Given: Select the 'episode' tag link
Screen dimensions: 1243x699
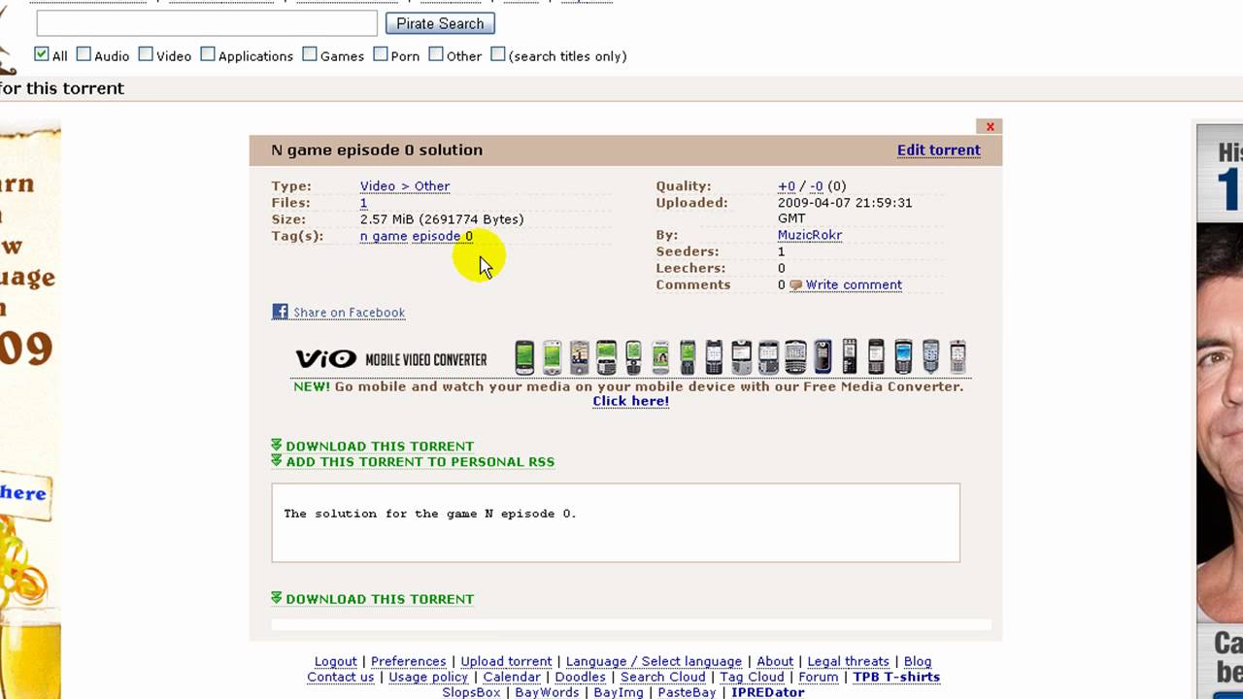Looking at the screenshot, I should [436, 236].
